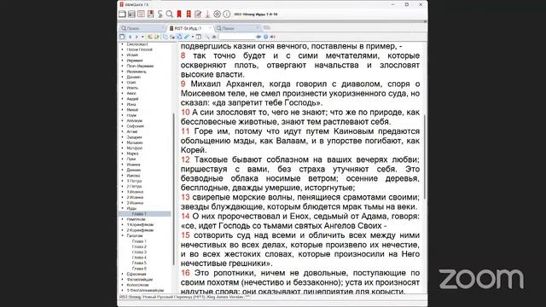Switch to the first Поиск tab

click(142, 28)
